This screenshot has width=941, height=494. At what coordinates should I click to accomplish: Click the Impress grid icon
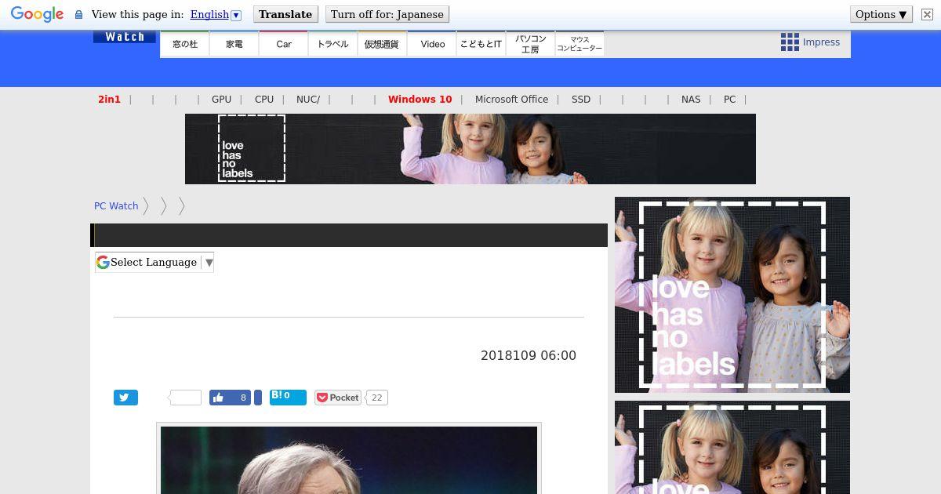pos(790,42)
